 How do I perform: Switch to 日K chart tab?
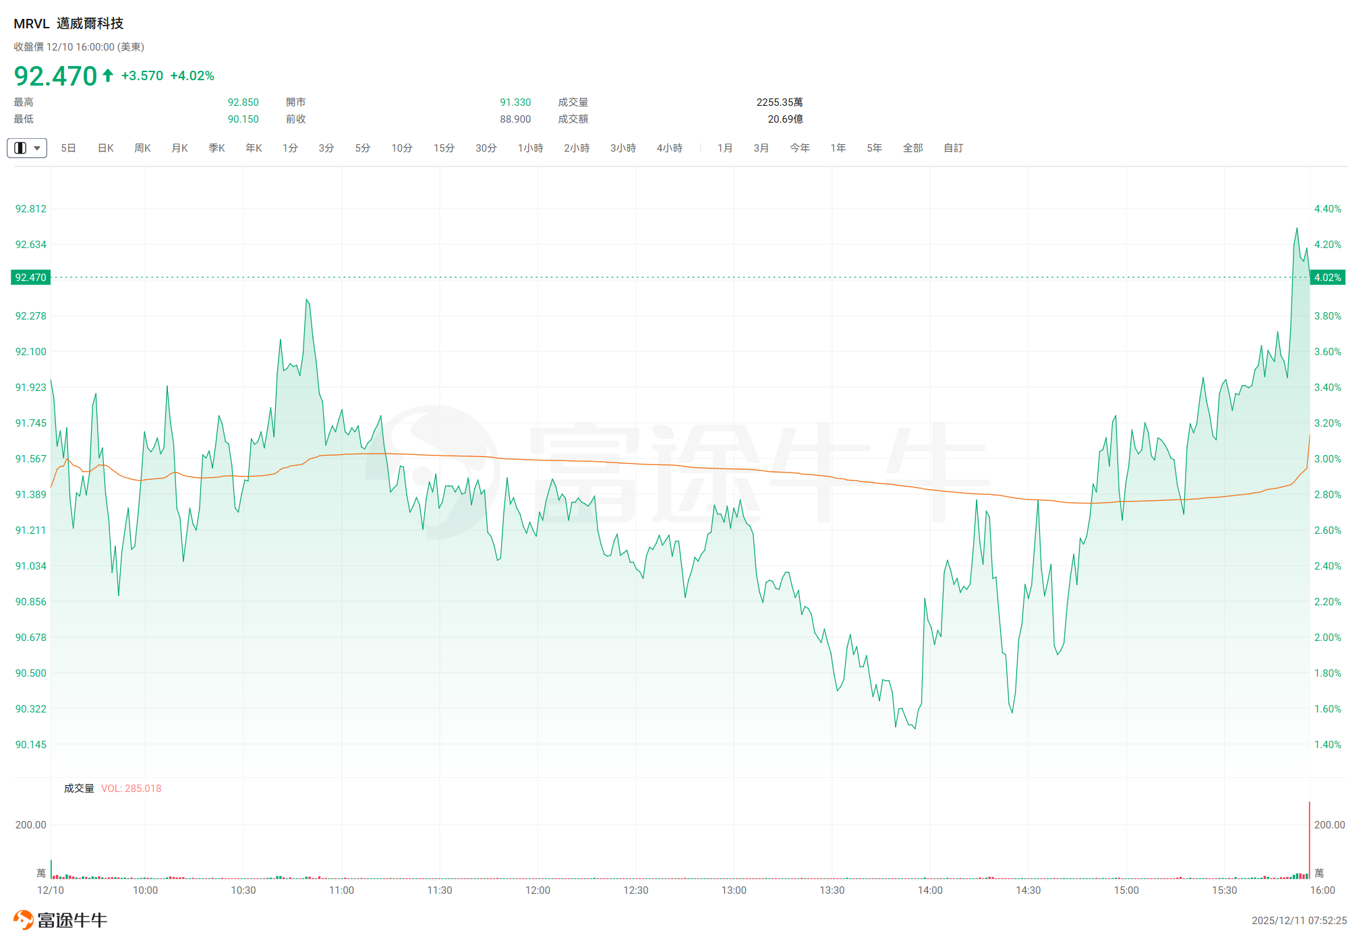pyautogui.click(x=106, y=148)
